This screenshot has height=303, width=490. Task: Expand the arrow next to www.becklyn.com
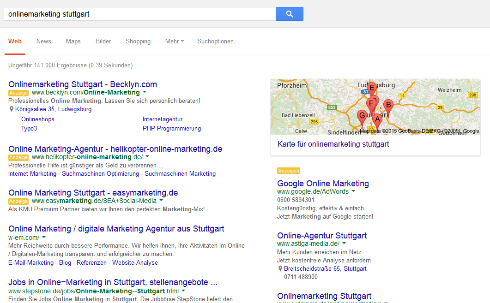[x=144, y=93]
